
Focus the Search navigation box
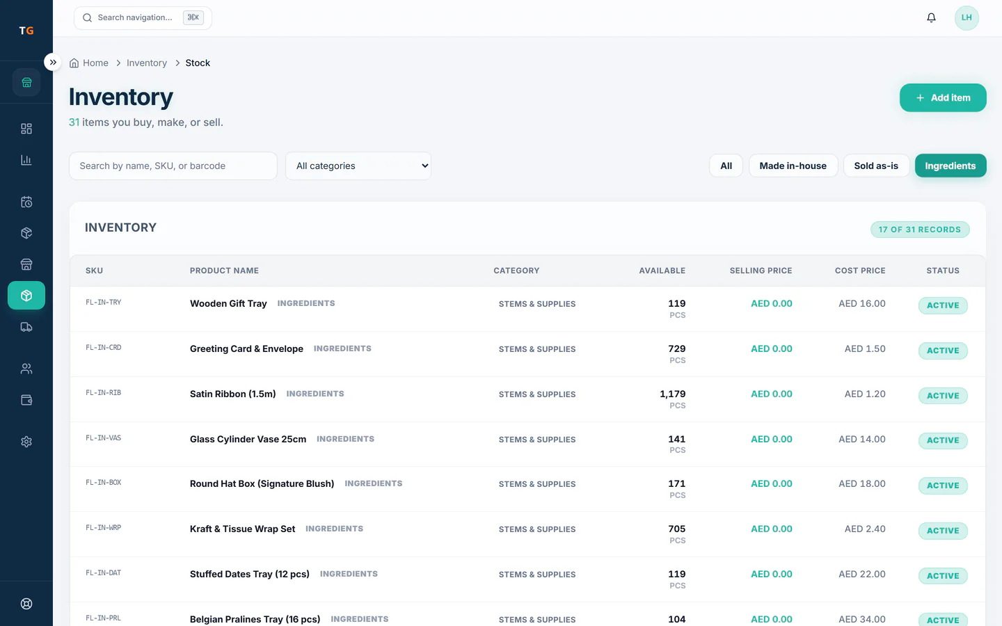(143, 18)
